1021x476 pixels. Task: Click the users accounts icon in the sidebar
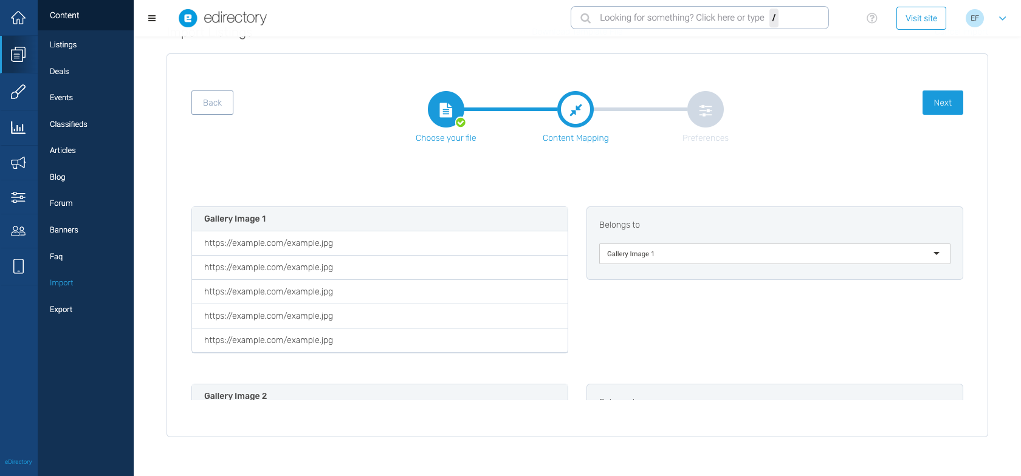click(x=18, y=231)
